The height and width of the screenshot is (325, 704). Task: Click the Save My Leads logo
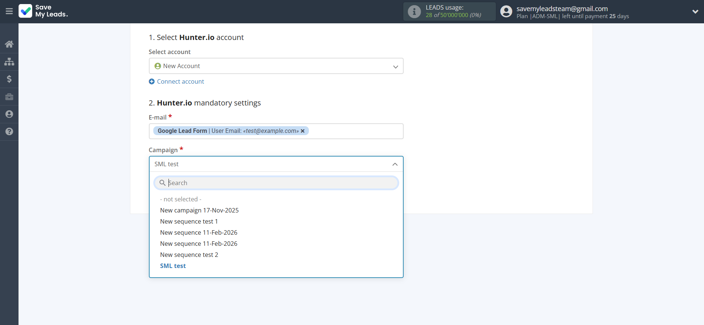click(x=43, y=11)
